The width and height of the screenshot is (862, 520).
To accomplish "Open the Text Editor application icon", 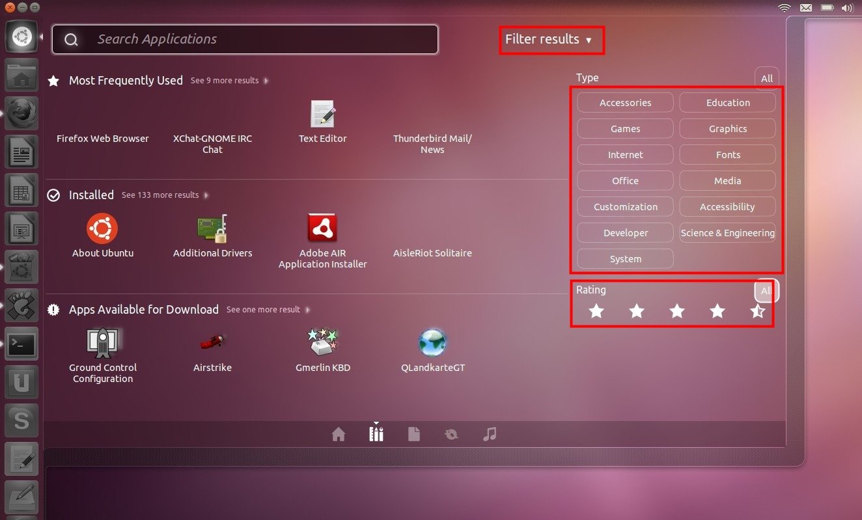I will coord(323,114).
